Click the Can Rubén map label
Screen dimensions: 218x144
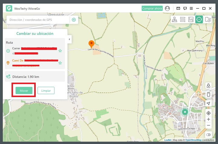[208, 63]
